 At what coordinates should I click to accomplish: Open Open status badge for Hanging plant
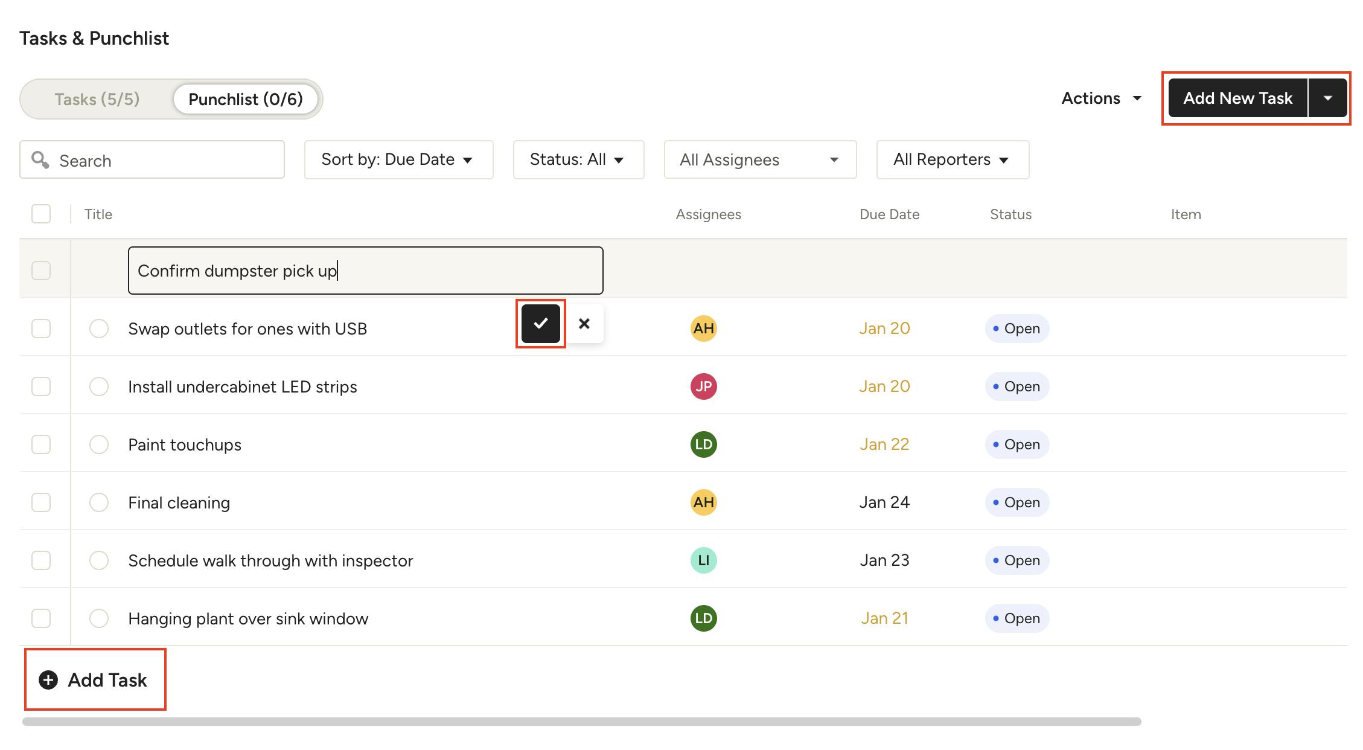(x=1017, y=618)
